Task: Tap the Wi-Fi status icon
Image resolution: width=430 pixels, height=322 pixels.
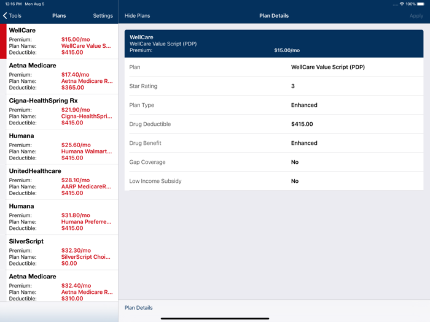Action: pos(402,4)
